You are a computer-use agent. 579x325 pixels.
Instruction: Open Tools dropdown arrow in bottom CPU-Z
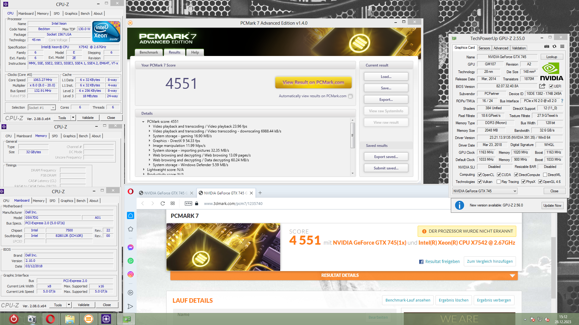point(69,305)
